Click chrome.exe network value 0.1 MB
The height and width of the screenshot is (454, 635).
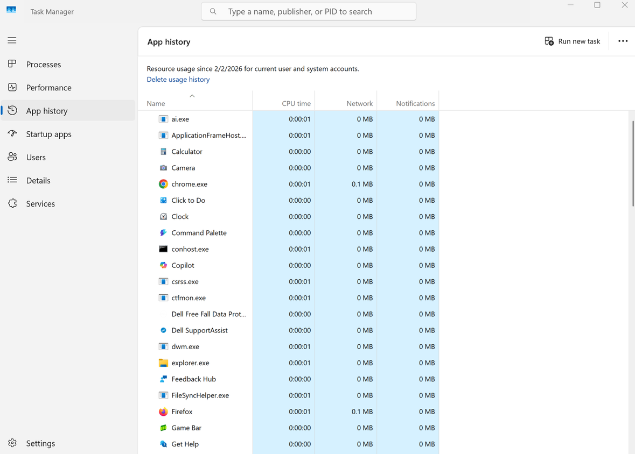tap(362, 184)
